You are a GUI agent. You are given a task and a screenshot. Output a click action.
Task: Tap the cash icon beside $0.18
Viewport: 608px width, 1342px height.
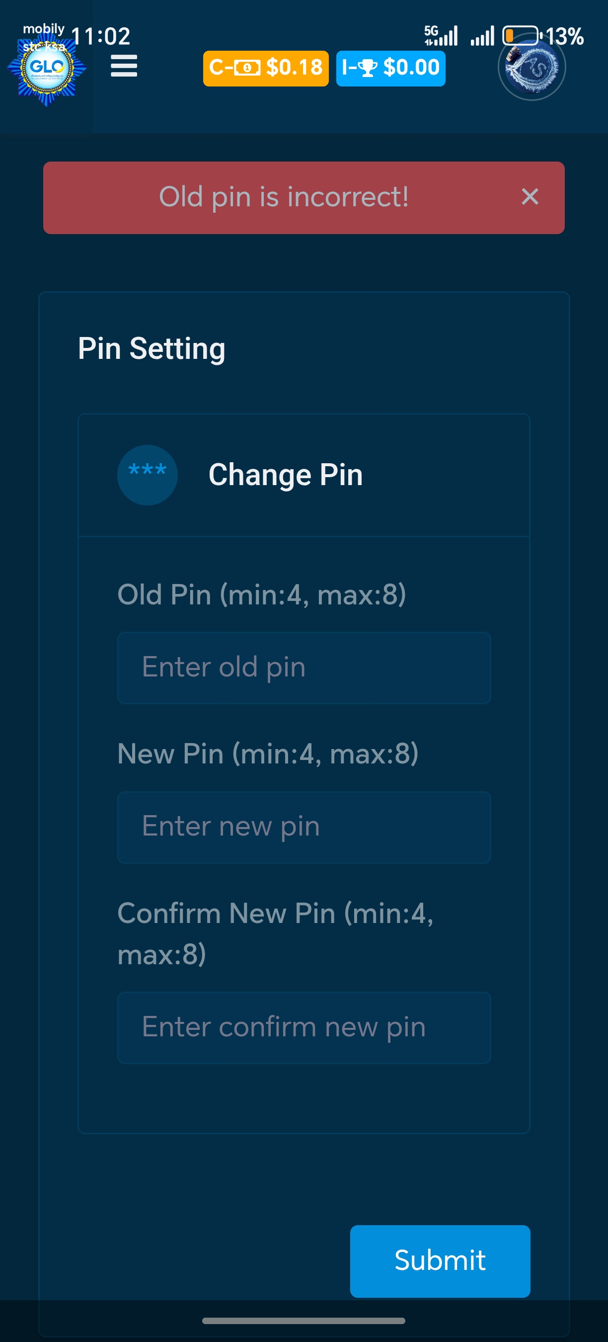coord(247,68)
